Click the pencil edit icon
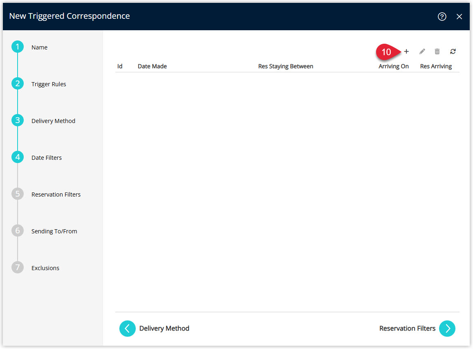 [422, 51]
